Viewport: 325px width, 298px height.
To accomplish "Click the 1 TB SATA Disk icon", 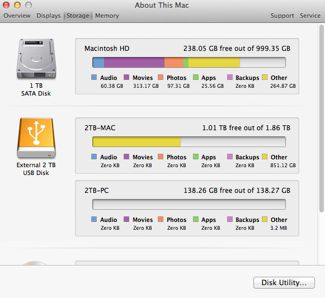I will click(x=36, y=59).
